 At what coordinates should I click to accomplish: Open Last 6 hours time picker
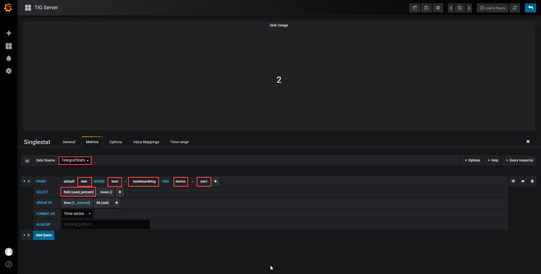point(492,8)
